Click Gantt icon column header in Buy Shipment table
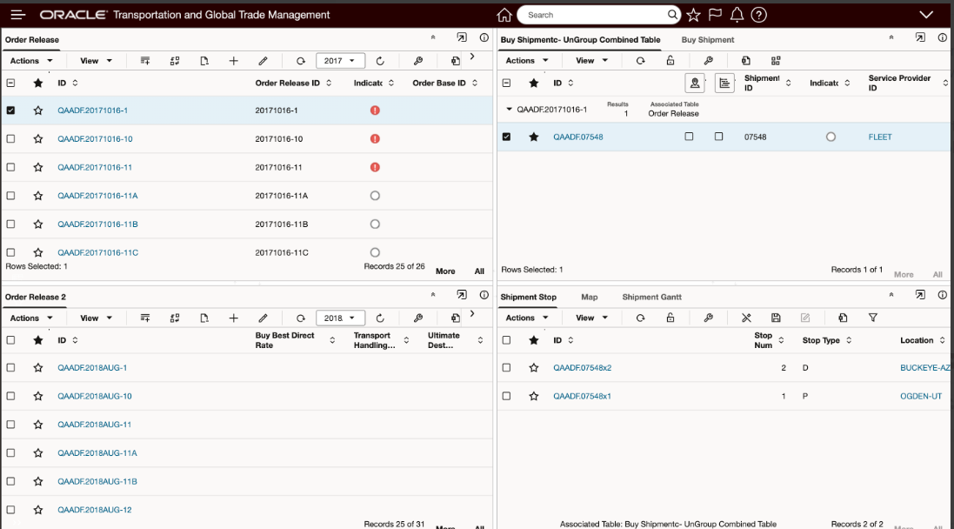 coord(724,83)
